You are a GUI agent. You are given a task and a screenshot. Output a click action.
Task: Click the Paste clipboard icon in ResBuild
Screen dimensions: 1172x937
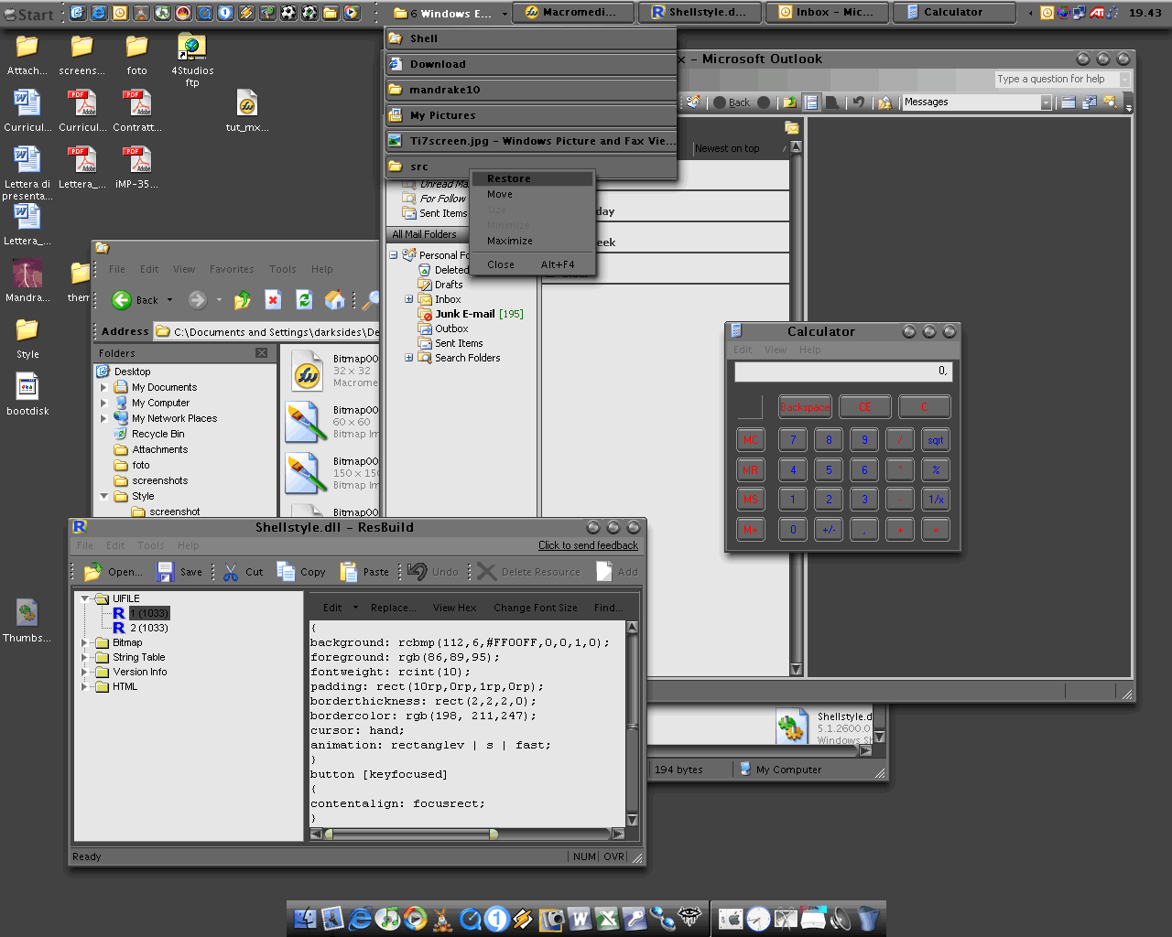pos(349,572)
